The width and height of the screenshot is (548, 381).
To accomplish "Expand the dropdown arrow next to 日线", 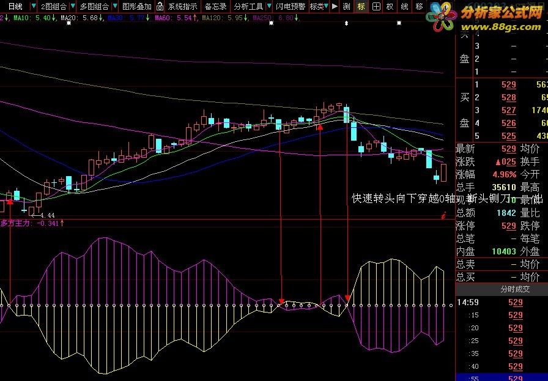I will (x=34, y=6).
